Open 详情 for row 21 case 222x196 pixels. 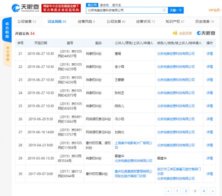[x=209, y=54]
